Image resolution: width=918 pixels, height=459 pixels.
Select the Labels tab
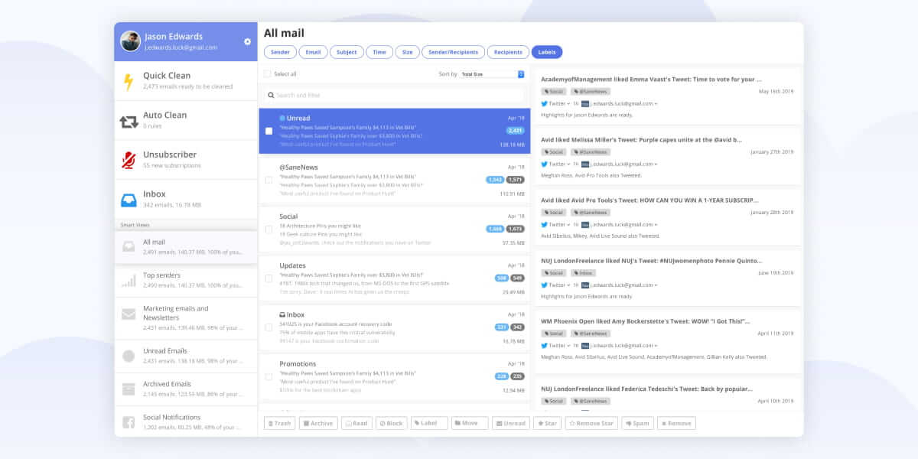[x=547, y=52]
